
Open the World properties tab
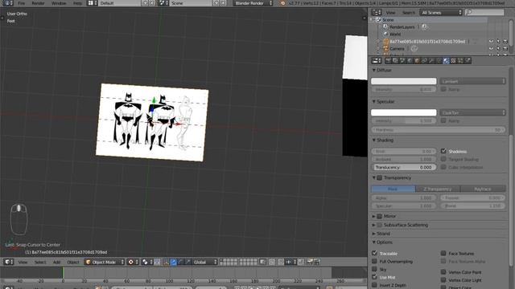click(x=410, y=61)
